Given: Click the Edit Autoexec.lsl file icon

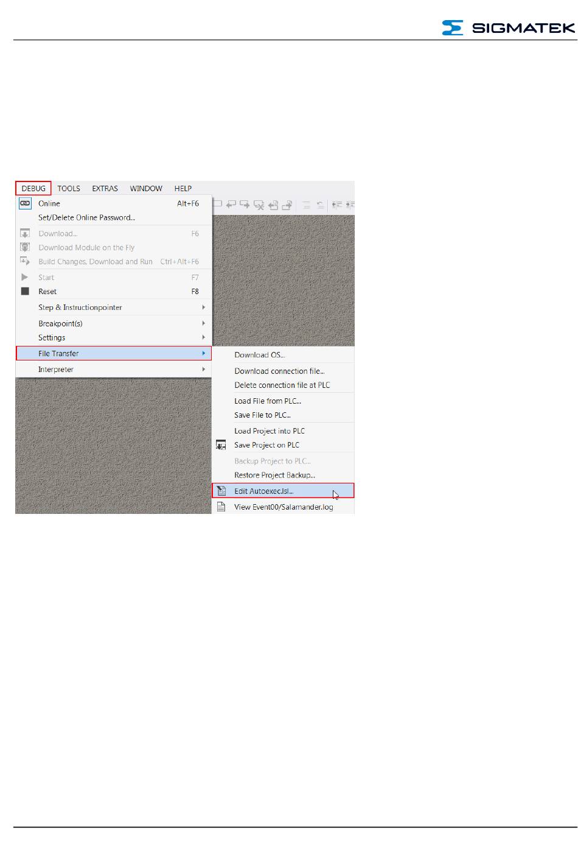Looking at the screenshot, I should pos(221,491).
